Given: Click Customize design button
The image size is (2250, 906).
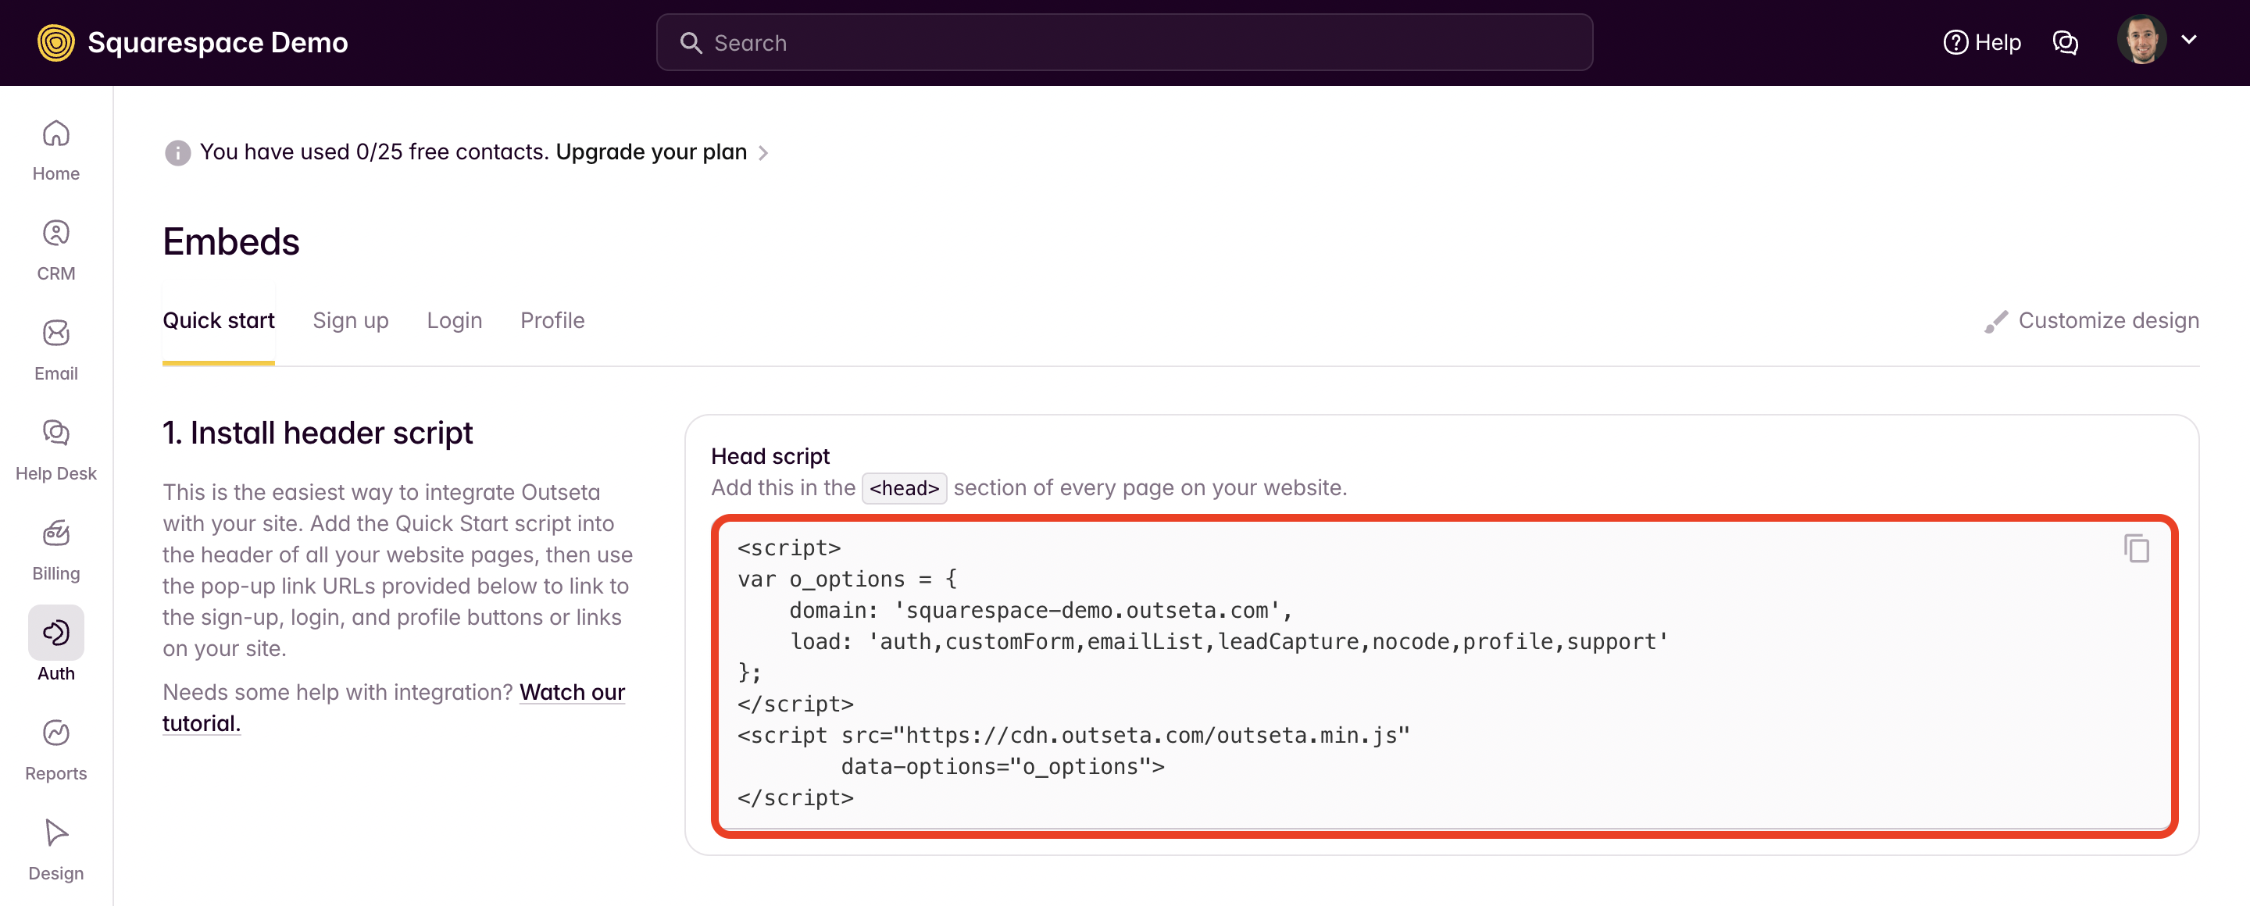Looking at the screenshot, I should point(2091,320).
